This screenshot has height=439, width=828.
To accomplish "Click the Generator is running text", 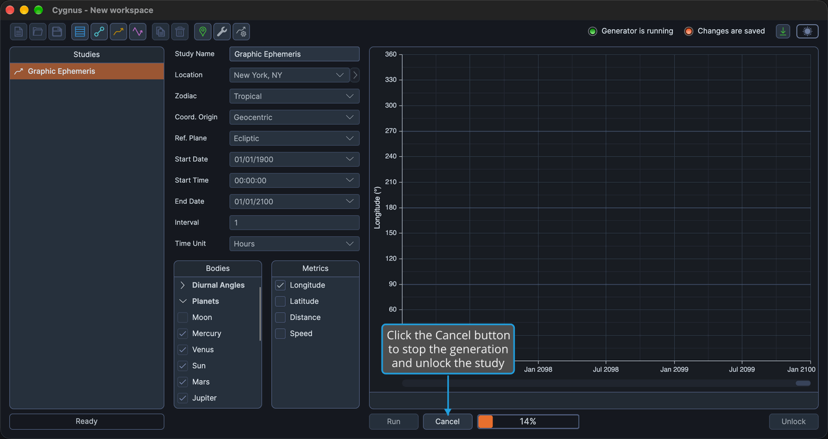I will click(x=637, y=31).
